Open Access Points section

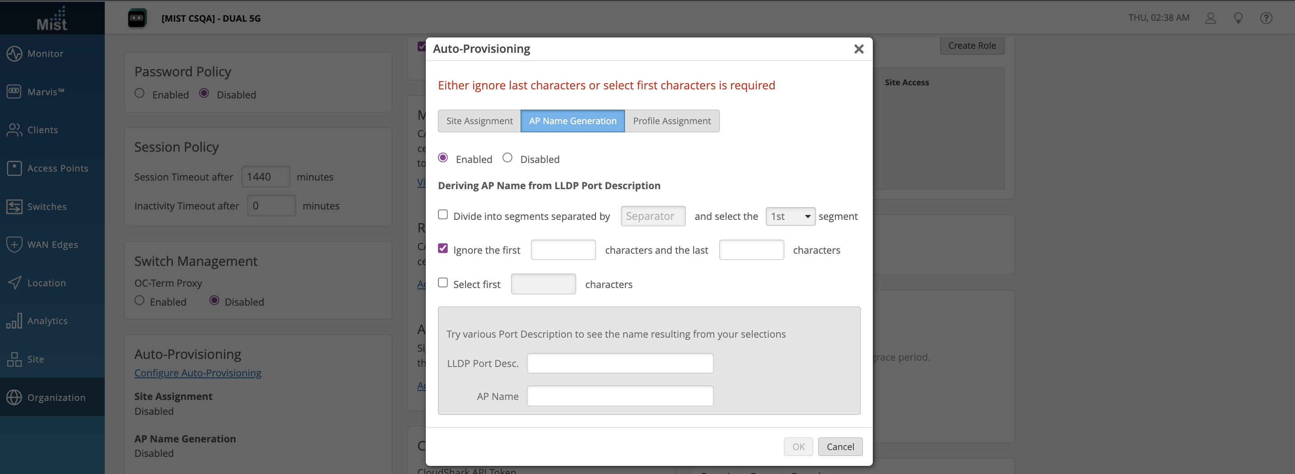[x=57, y=168]
